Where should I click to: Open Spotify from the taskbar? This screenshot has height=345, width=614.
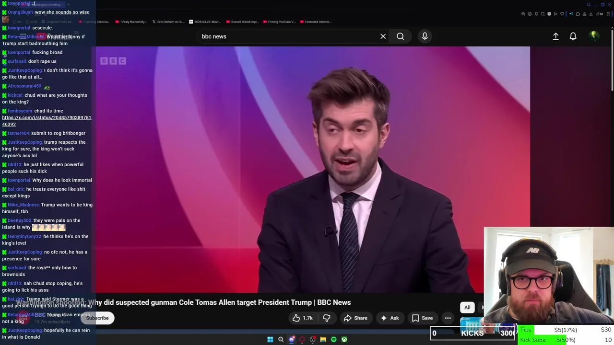333,339
